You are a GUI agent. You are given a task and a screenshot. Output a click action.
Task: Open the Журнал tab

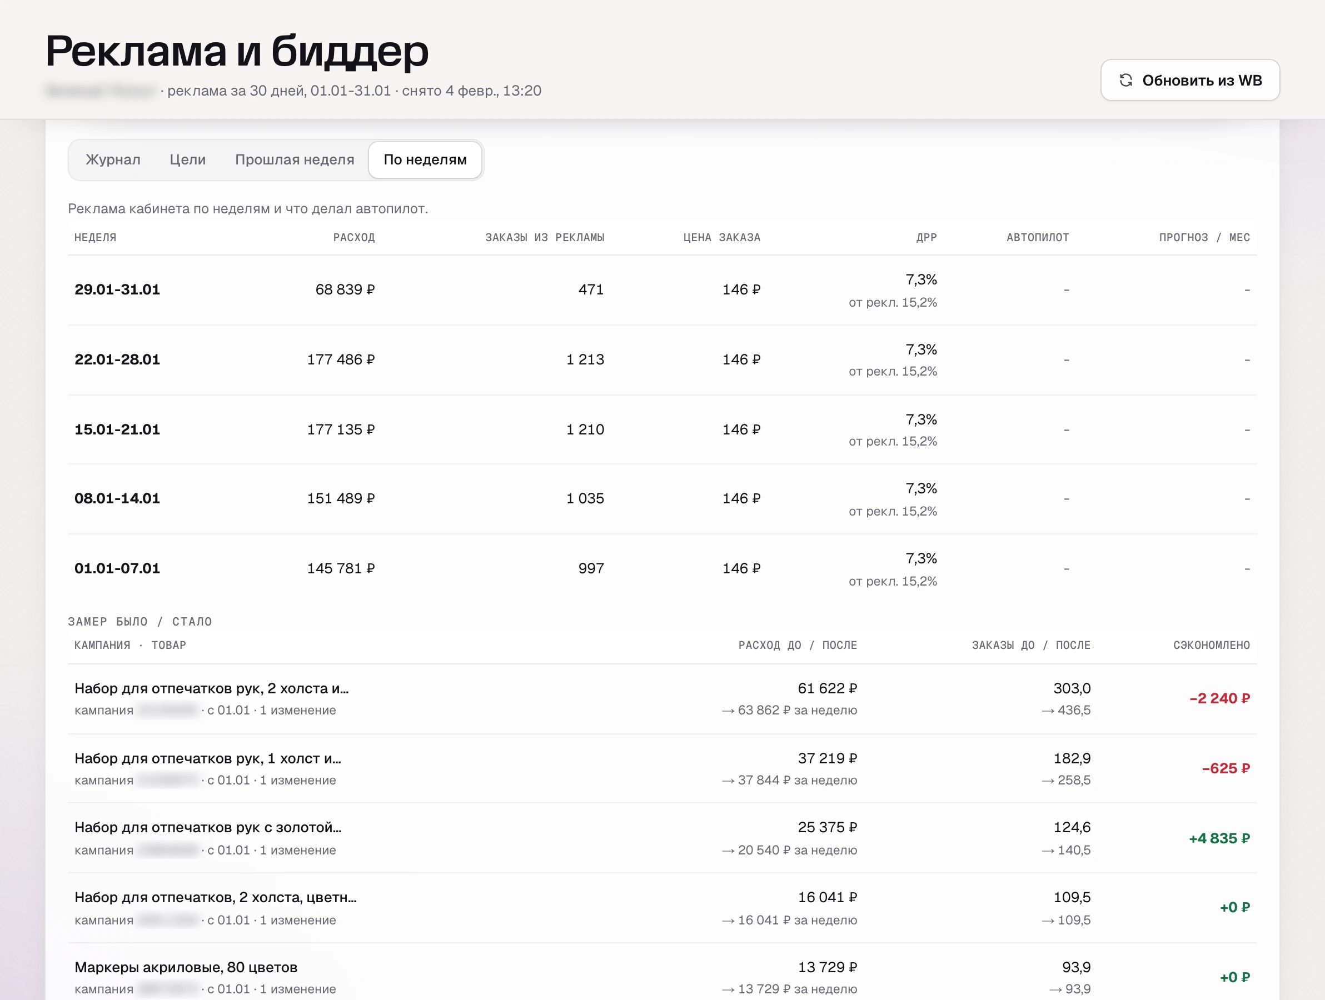click(113, 160)
